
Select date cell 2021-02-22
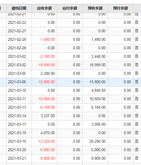[17, 23]
